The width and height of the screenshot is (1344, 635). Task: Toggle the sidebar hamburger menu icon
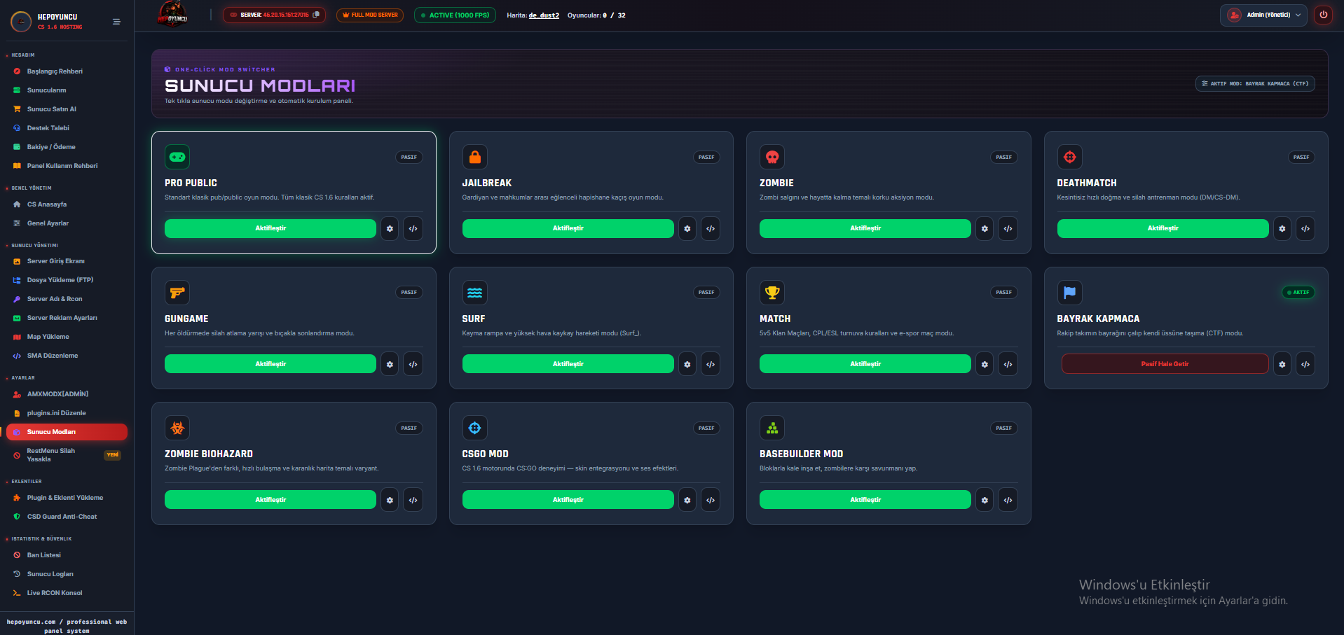[x=116, y=22]
